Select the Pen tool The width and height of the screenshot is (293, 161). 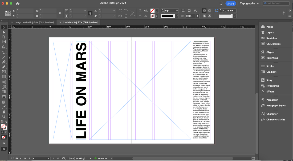[4, 62]
